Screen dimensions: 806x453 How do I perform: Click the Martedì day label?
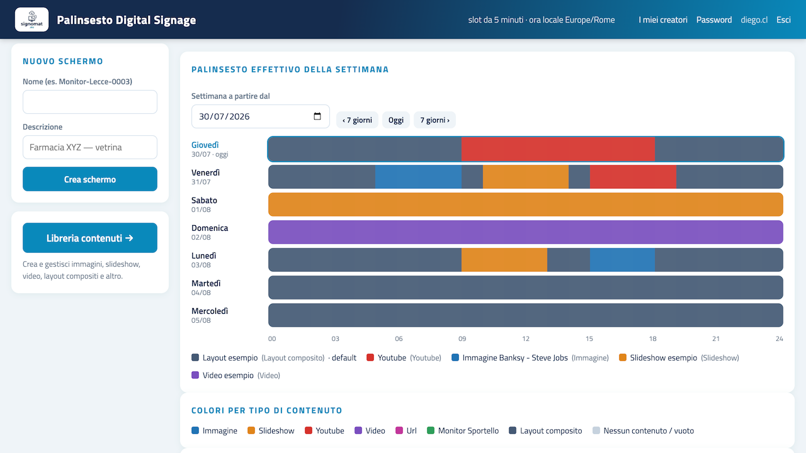tap(206, 283)
